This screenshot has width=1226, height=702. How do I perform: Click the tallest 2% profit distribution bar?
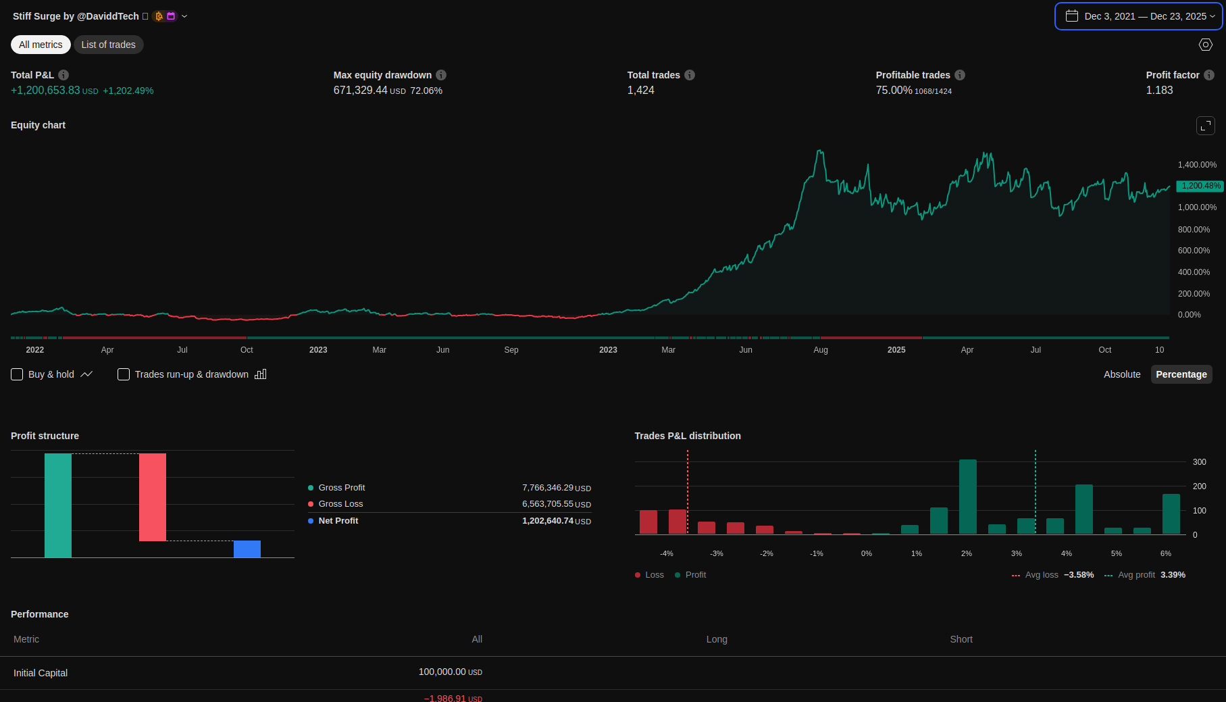(x=967, y=497)
